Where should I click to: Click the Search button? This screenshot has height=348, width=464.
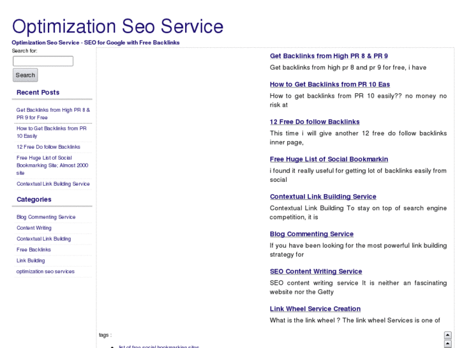click(26, 75)
